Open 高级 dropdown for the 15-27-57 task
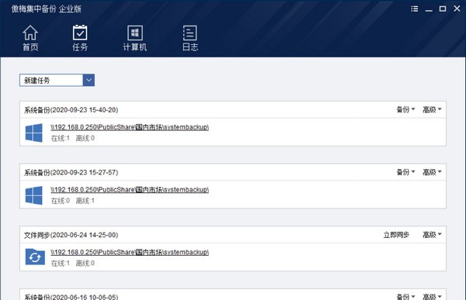Image resolution: width=466 pixels, height=300 pixels. point(432,172)
